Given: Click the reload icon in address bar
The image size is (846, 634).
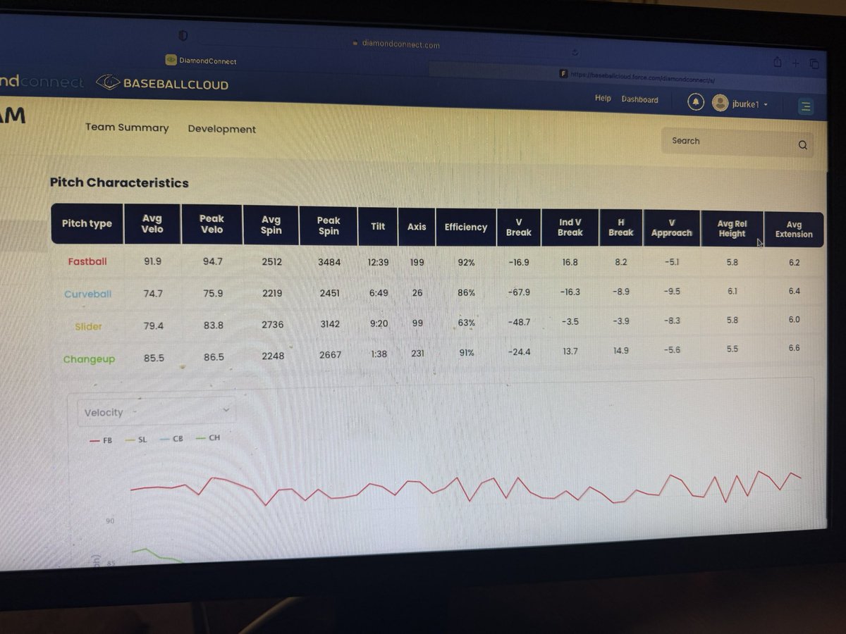Looking at the screenshot, I should pyautogui.click(x=575, y=52).
